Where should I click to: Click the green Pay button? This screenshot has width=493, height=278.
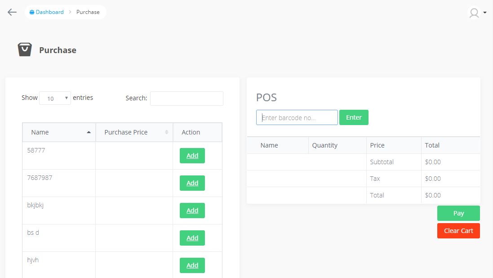point(458,213)
